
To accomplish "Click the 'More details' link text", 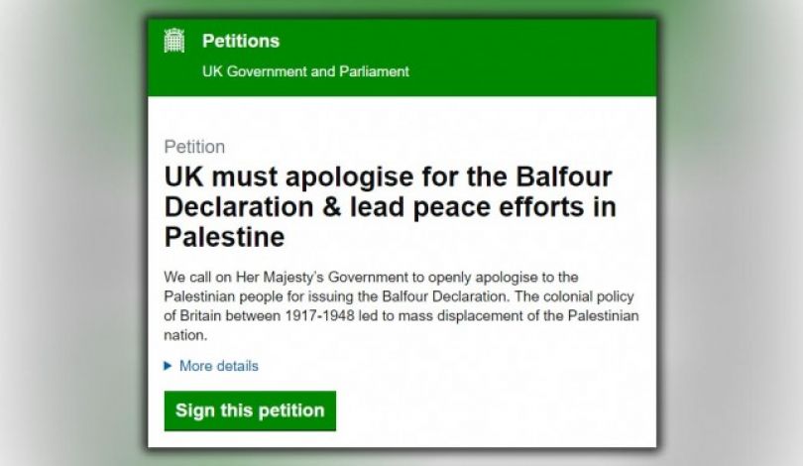I will click(x=218, y=366).
